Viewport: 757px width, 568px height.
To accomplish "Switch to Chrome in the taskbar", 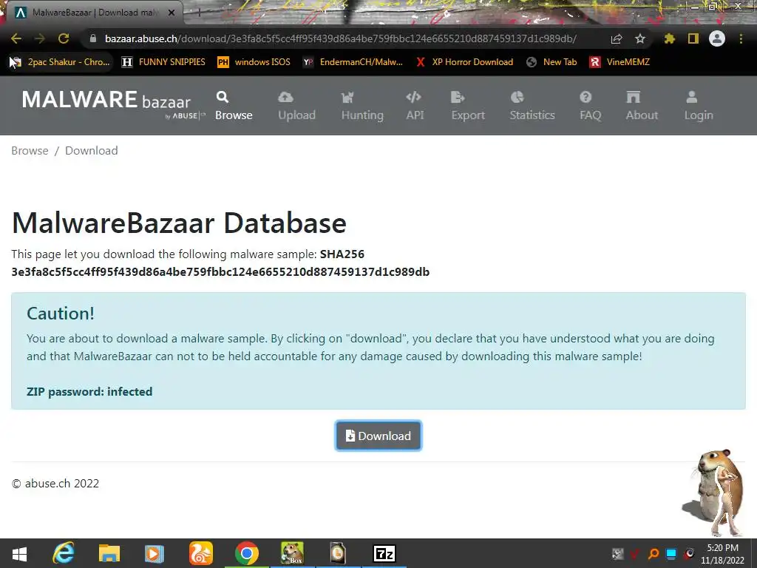I will pyautogui.click(x=247, y=553).
